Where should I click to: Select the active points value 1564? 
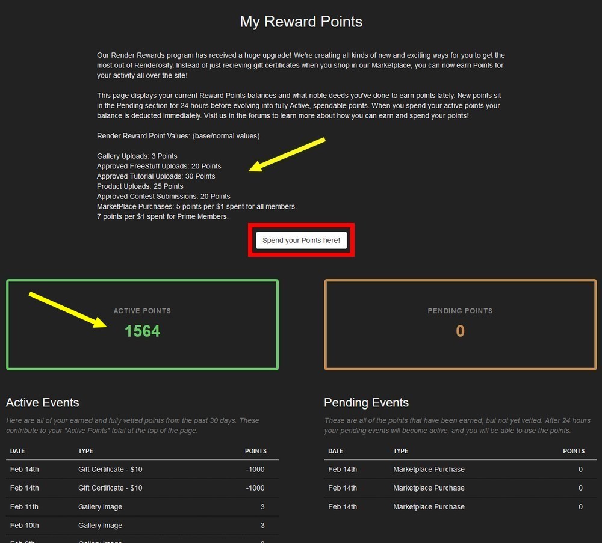143,331
